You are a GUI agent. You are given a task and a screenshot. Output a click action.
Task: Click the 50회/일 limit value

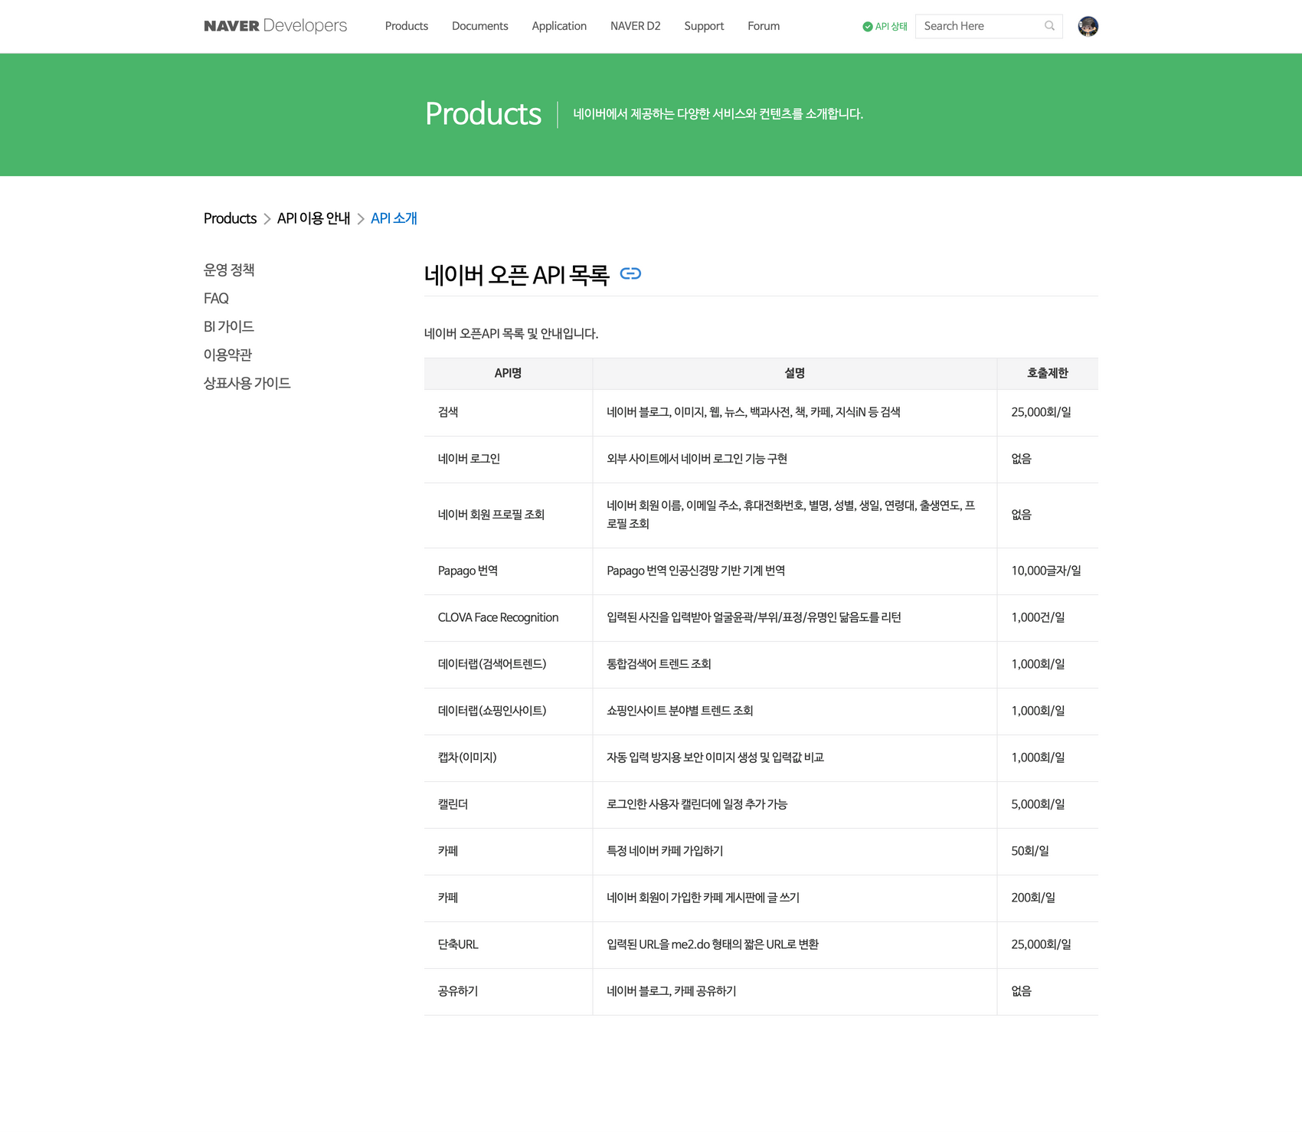tap(1030, 851)
